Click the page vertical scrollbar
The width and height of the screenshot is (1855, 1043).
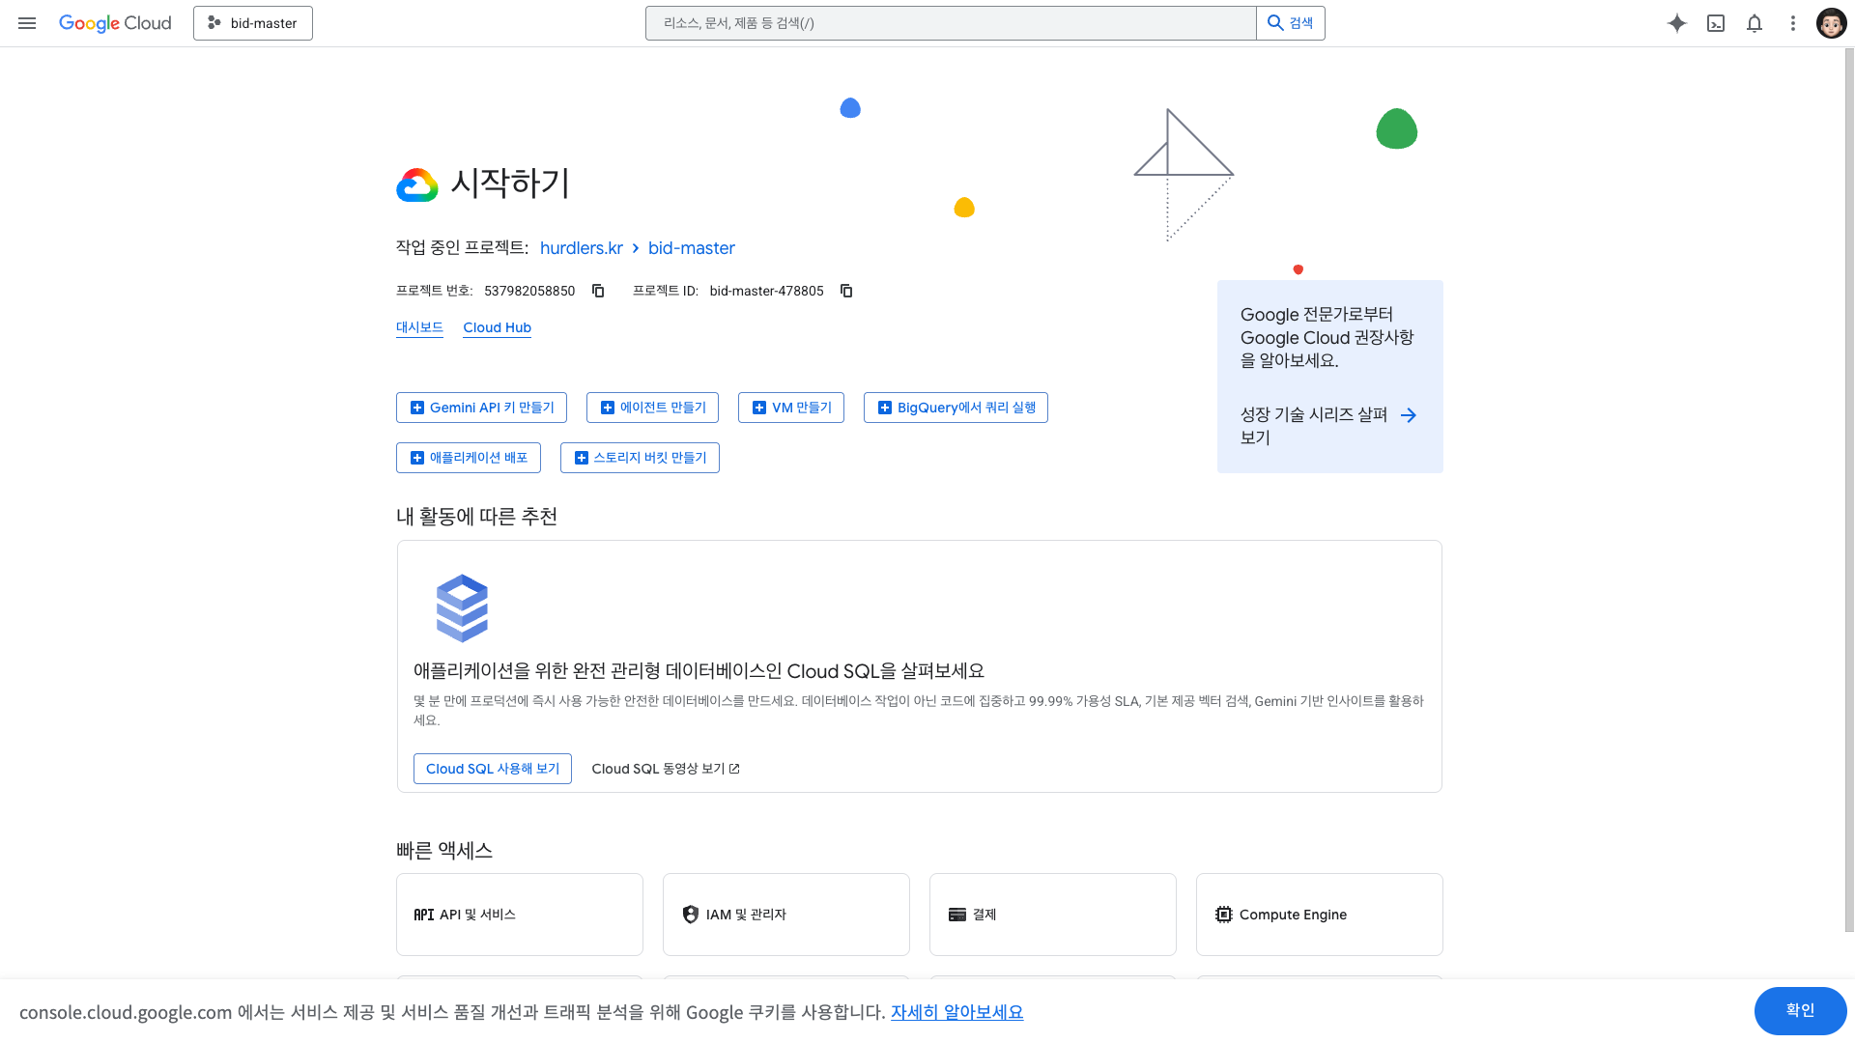click(1849, 491)
